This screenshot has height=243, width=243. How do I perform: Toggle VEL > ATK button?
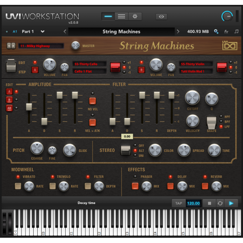[x=92, y=122]
